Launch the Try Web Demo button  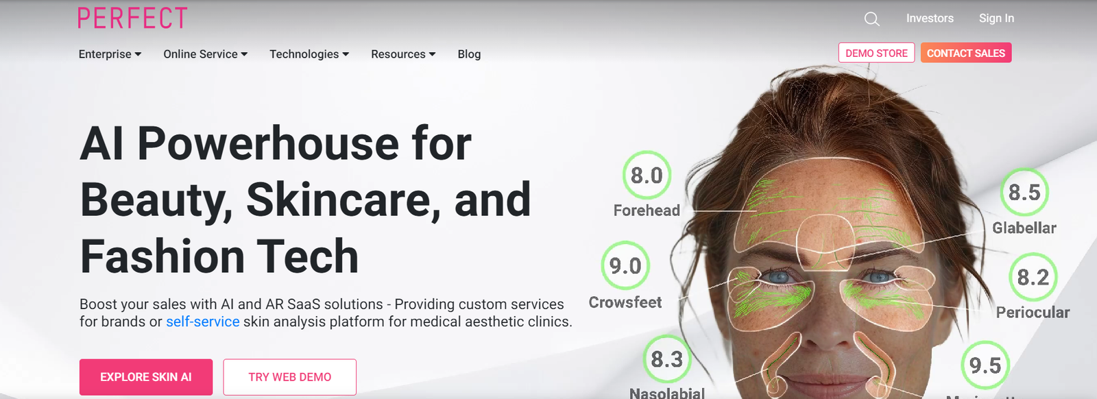tap(290, 377)
